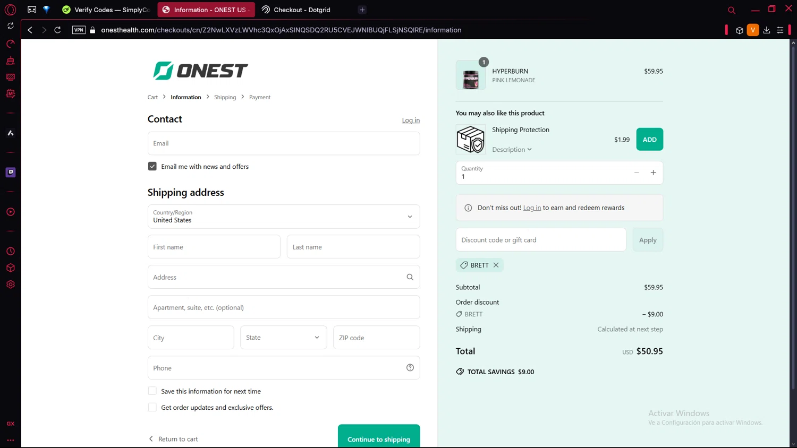
Task: Click the Address field search magnifier
Action: 410,277
